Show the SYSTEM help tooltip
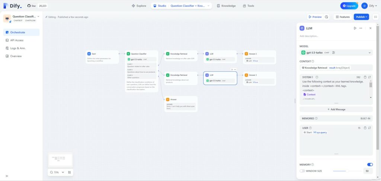Image resolution: width=381 pixels, height=181 pixels. coord(317,77)
